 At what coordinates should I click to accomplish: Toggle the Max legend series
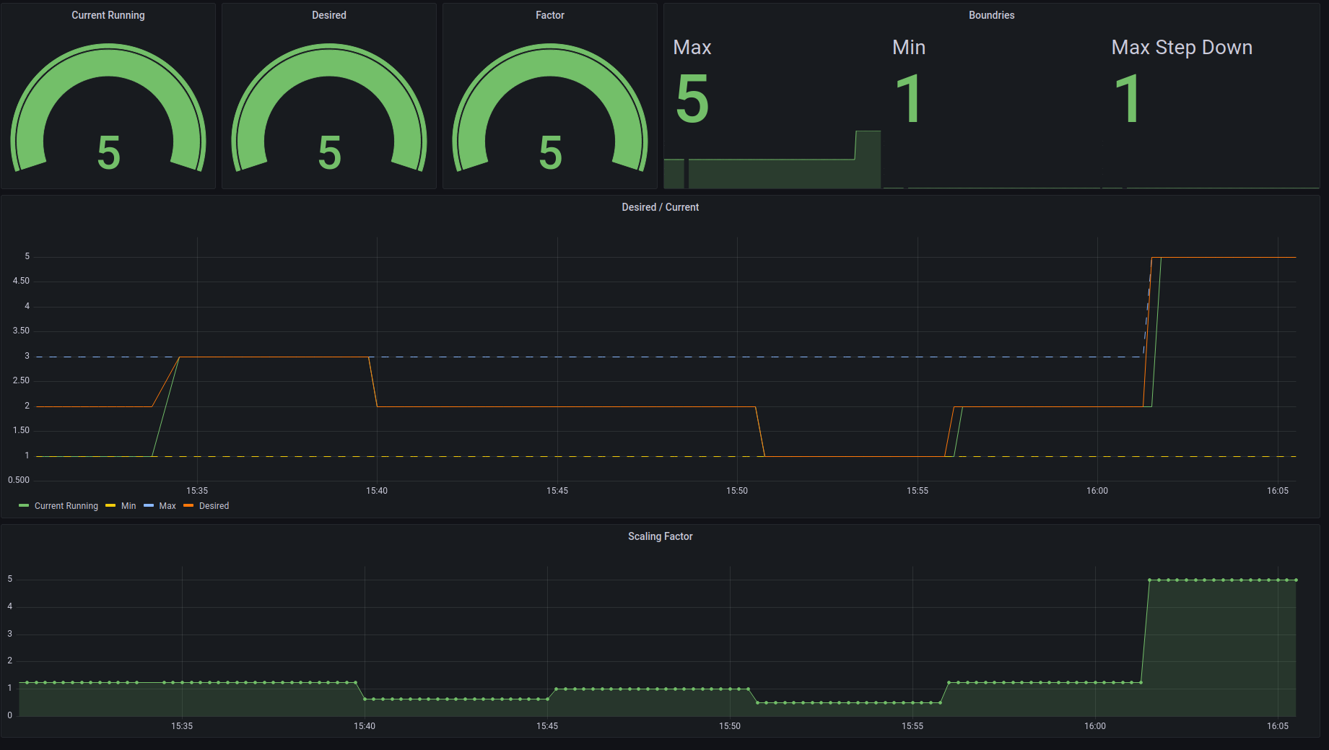pos(167,506)
